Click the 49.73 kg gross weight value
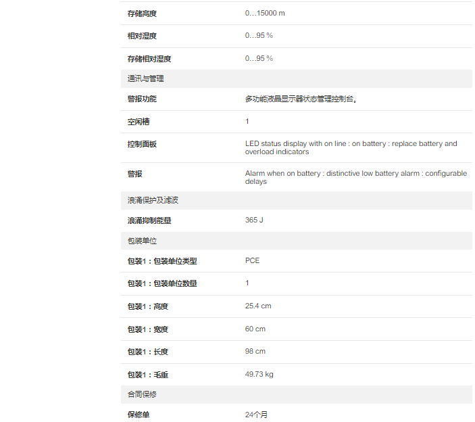 (x=259, y=374)
